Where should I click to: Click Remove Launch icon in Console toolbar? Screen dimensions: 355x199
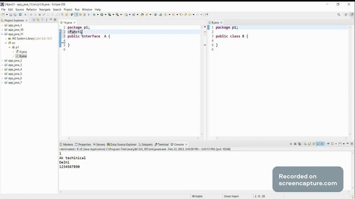pos(295,144)
